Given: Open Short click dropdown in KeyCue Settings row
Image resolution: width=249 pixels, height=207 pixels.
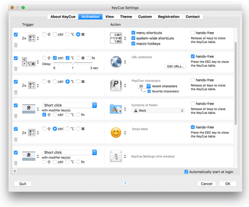Looking at the screenshot, I should pos(69,153).
